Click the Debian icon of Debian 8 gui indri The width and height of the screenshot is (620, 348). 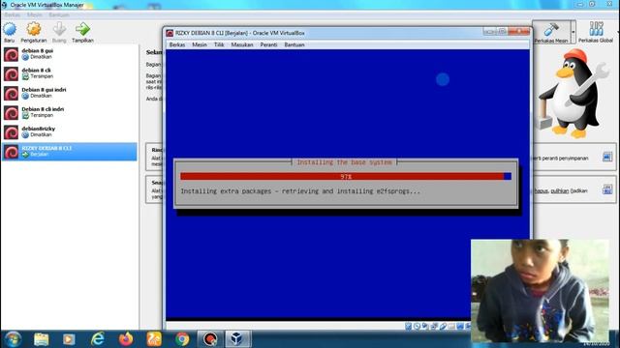pyautogui.click(x=11, y=93)
